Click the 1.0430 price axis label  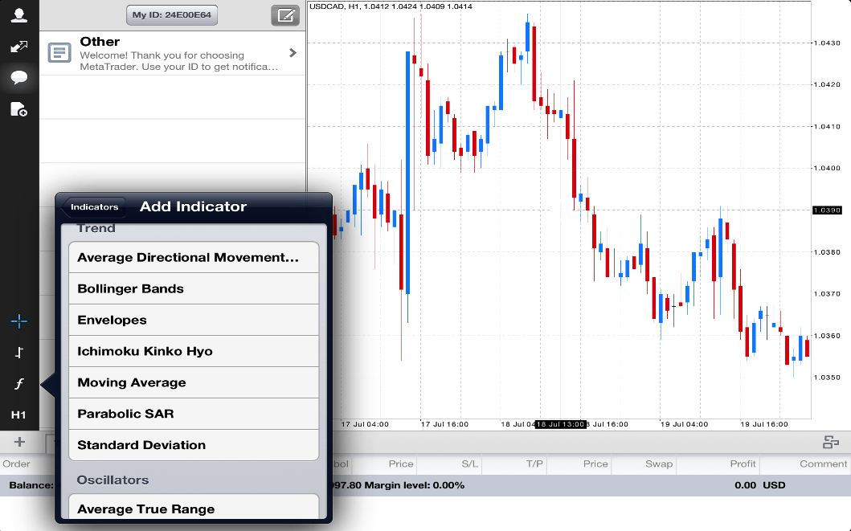click(x=827, y=43)
